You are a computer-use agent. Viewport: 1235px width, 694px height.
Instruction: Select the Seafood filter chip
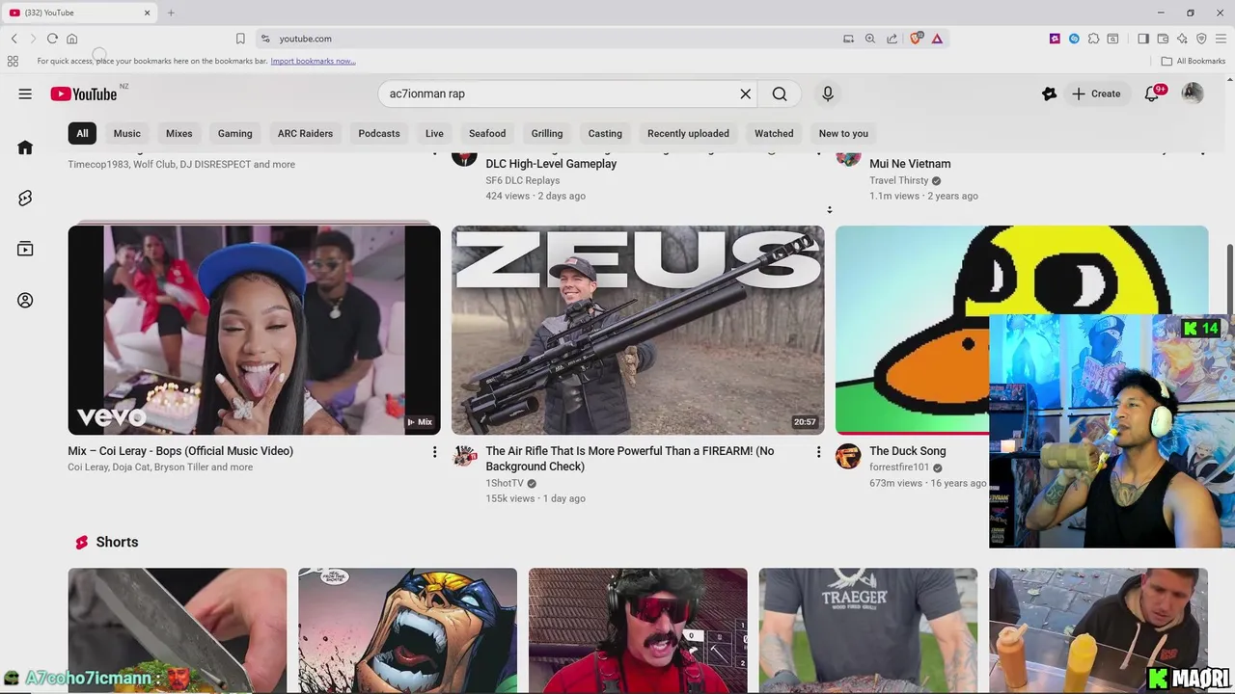click(x=487, y=133)
